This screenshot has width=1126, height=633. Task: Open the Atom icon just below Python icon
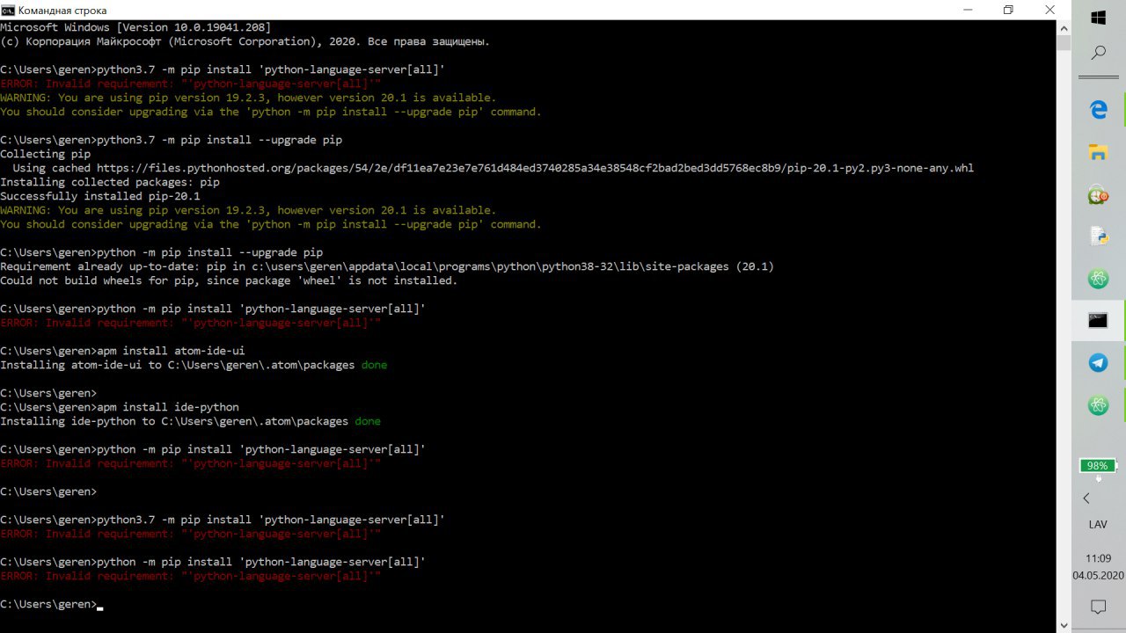tap(1098, 279)
